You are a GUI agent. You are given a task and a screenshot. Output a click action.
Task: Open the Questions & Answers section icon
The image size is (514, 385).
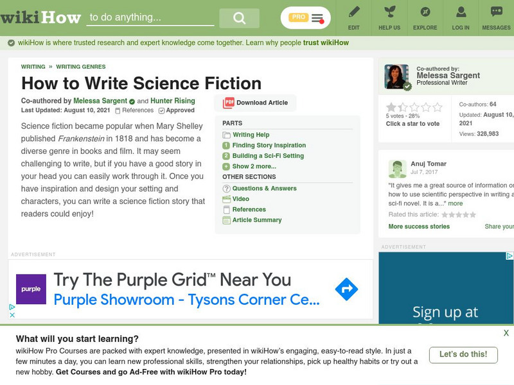click(226, 188)
